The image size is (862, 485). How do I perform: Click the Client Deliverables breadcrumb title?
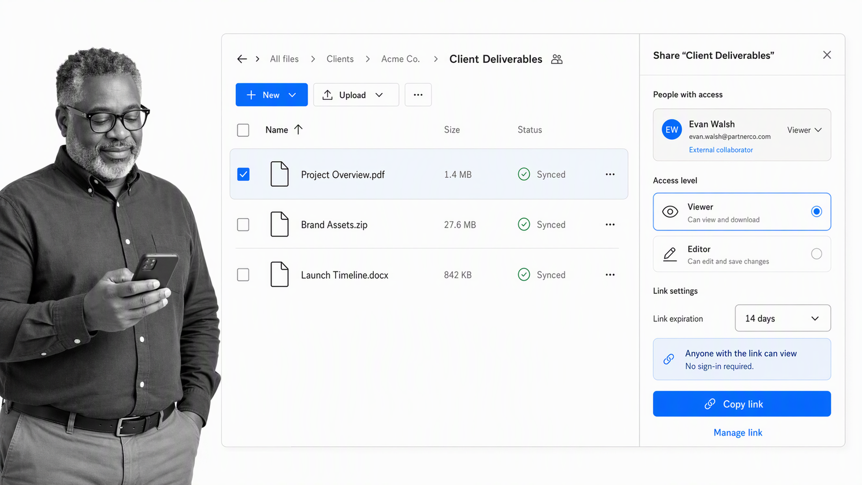coord(496,59)
